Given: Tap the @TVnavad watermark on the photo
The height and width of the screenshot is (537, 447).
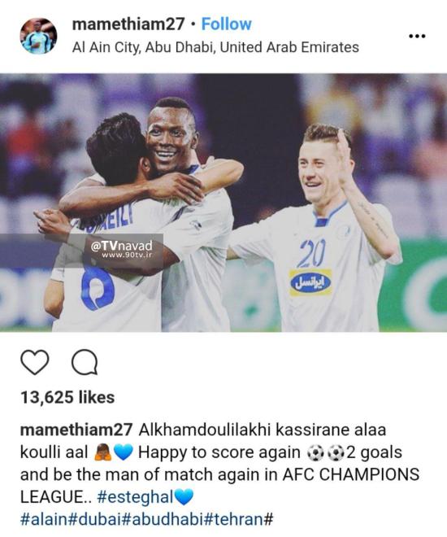Looking at the screenshot, I should coord(121,250).
